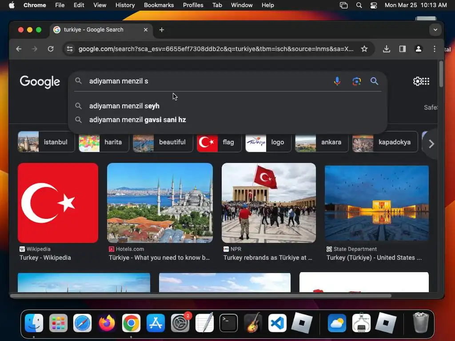Filter images by istanbul chip
455x341 pixels.
pyautogui.click(x=46, y=142)
